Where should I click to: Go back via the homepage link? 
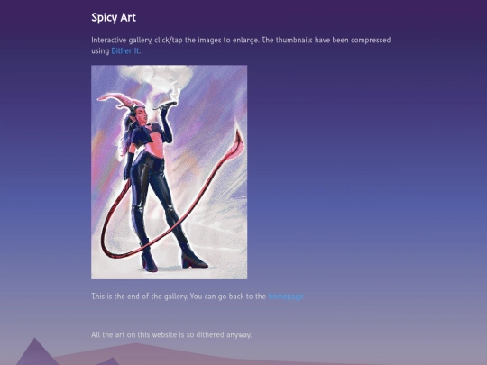(285, 297)
